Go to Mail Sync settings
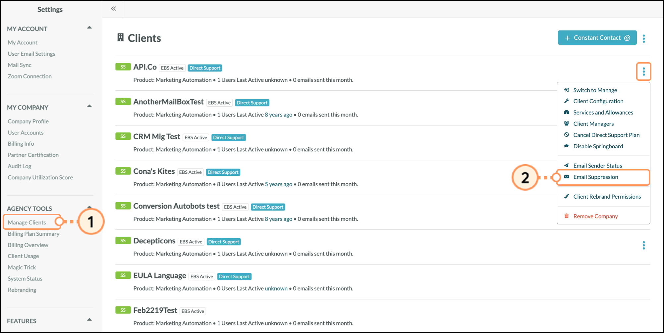 point(20,65)
